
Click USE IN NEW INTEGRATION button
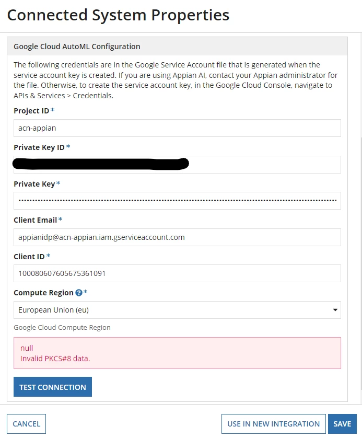pyautogui.click(x=274, y=424)
